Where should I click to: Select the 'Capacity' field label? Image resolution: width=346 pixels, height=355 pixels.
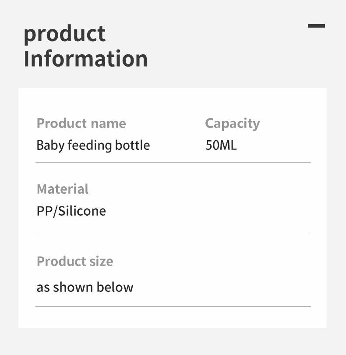point(233,124)
